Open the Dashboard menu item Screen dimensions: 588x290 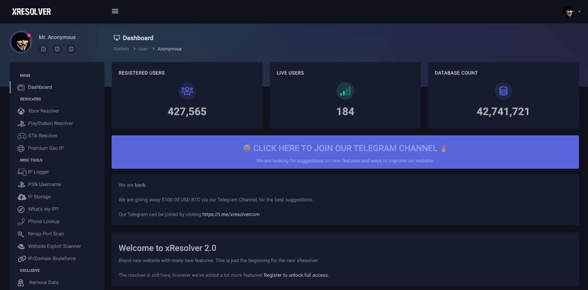(40, 87)
